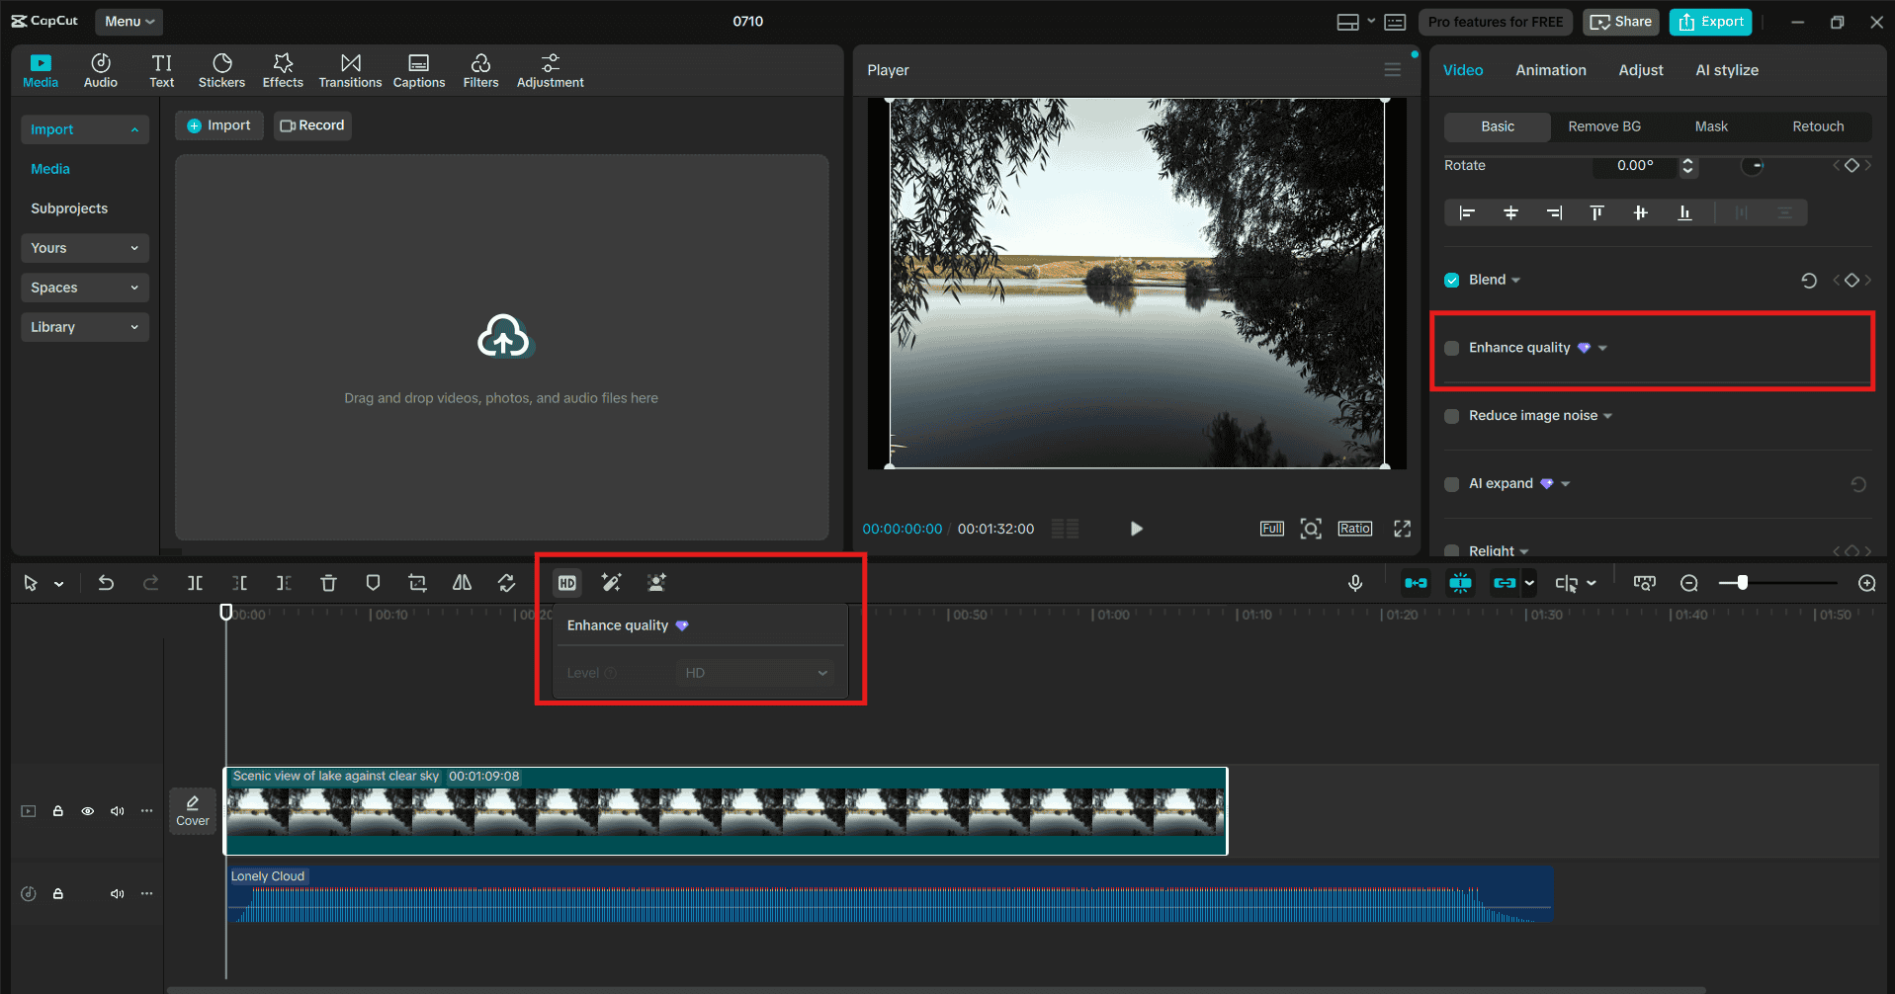Image resolution: width=1895 pixels, height=994 pixels.
Task: Lock the video track
Action: click(58, 811)
